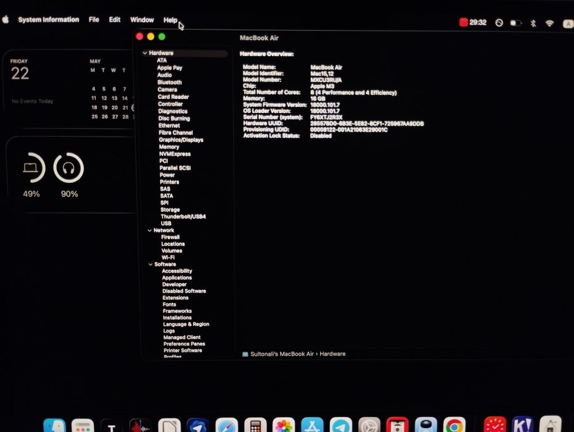Collapse the Network section chevron
Image resolution: width=574 pixels, height=432 pixels.
(x=150, y=231)
